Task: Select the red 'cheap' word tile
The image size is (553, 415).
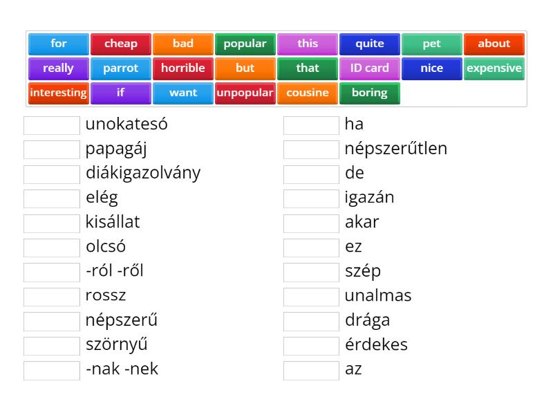Action: [121, 44]
